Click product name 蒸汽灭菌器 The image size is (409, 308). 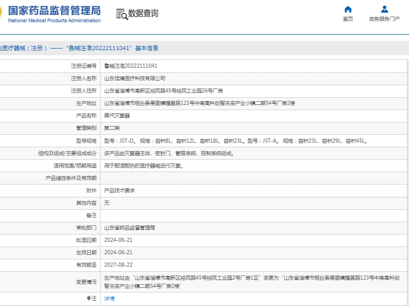tap(117, 116)
